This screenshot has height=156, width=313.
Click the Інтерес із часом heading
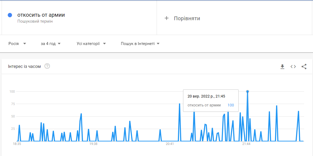(x=25, y=67)
